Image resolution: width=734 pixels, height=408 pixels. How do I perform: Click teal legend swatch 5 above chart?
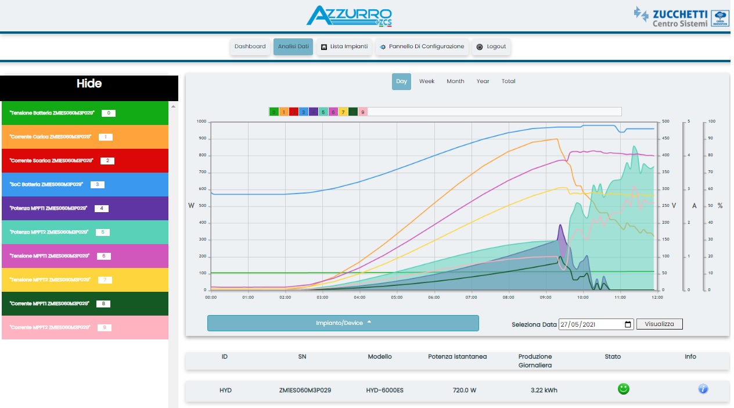click(323, 112)
